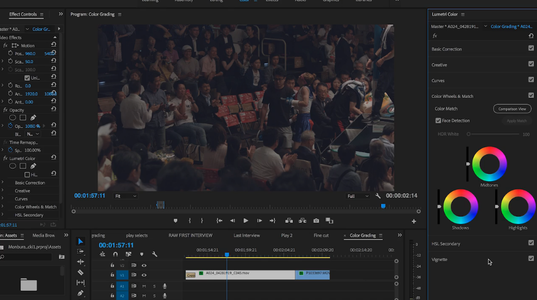Open Lumetri Color panel menu
Screen dimensions: 537x300
tap(463, 15)
